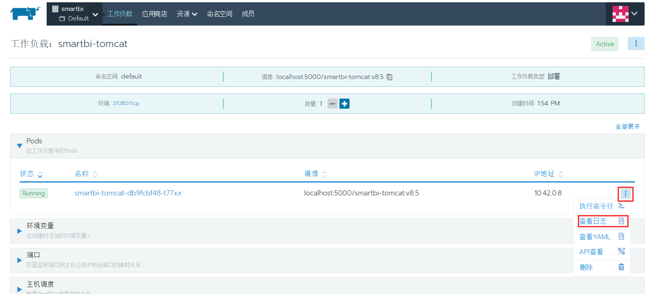Viewport: 662px width, 294px height.
Task: Expand the 端口 section
Action: pos(20,260)
